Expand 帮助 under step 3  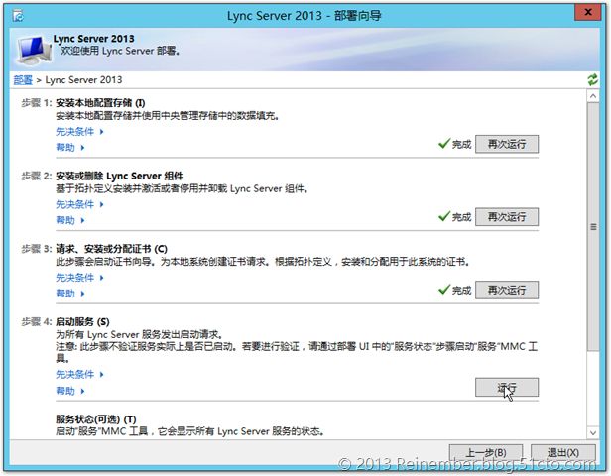coord(70,294)
